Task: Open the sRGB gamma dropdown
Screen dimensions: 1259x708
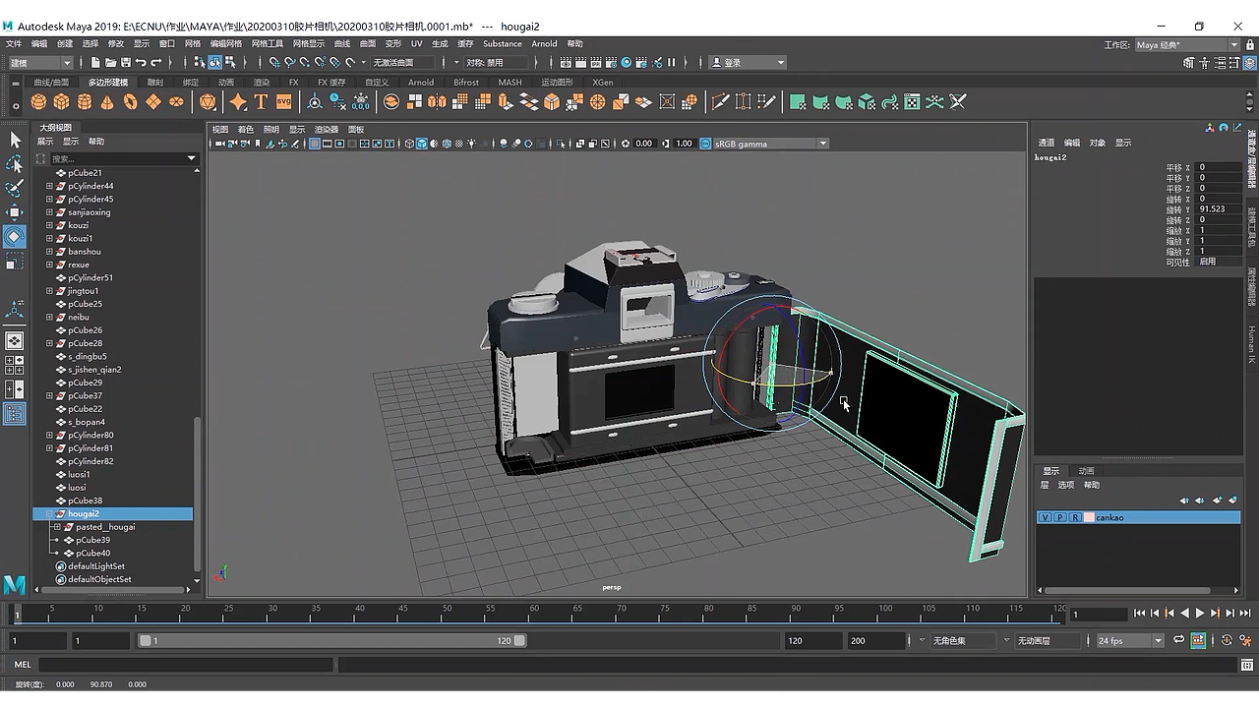Action: (770, 144)
